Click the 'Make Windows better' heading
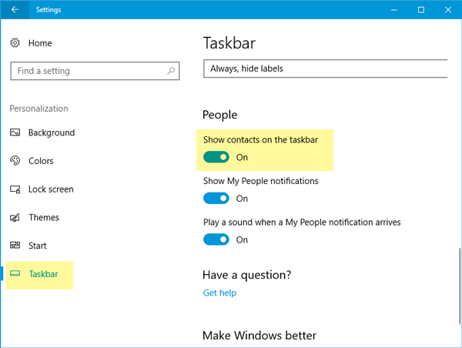This screenshot has width=462, height=348. click(259, 336)
